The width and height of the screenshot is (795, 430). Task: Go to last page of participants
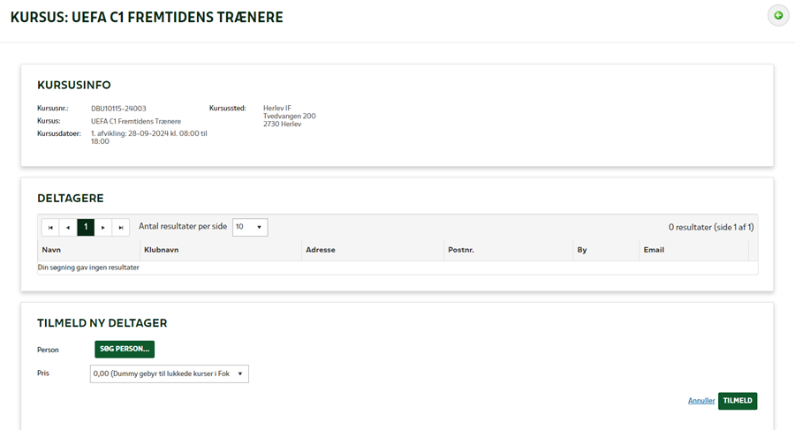point(121,227)
